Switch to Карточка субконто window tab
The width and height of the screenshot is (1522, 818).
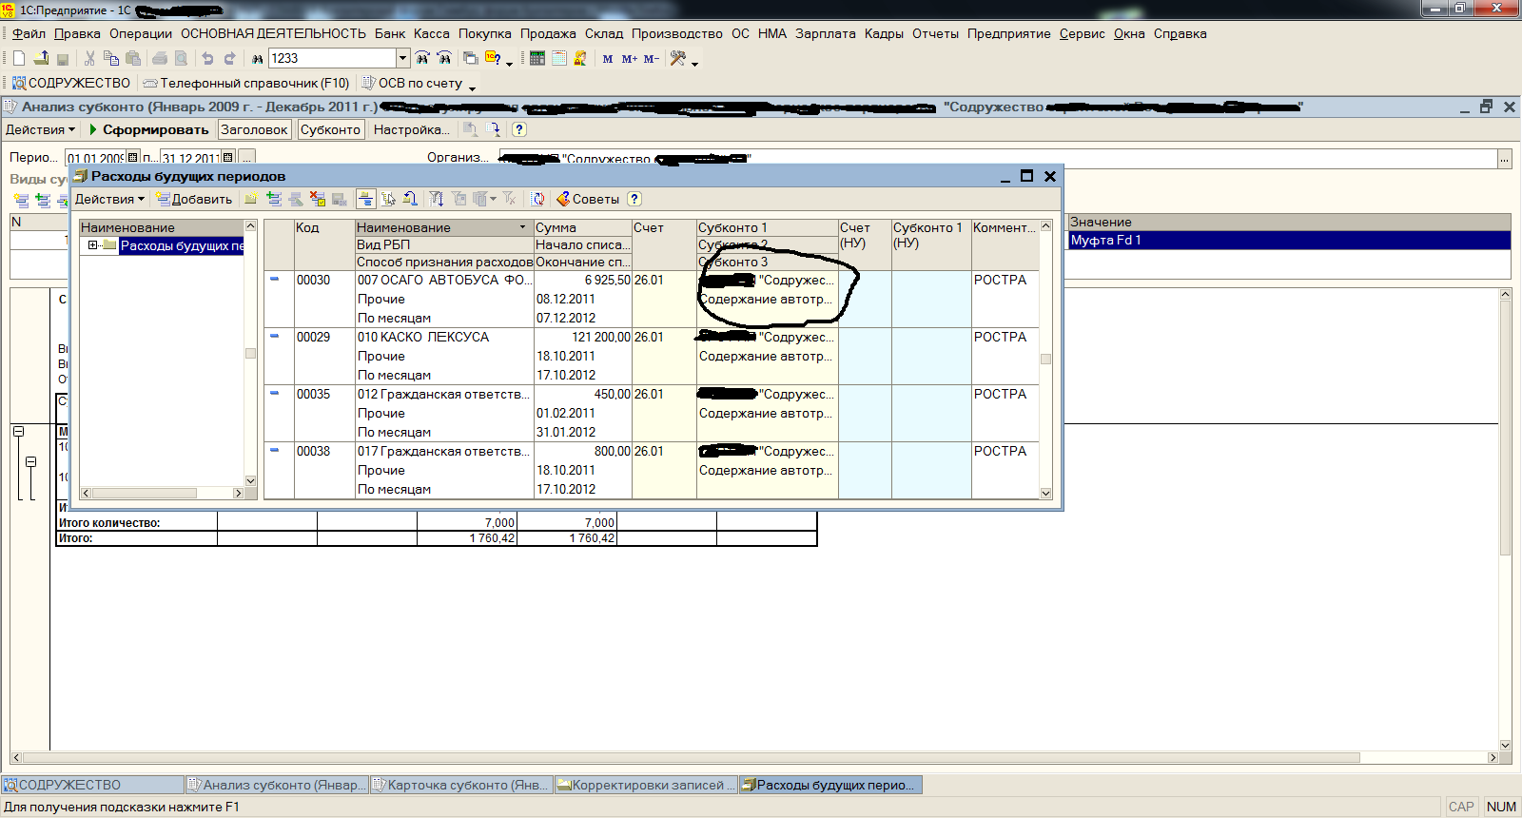click(x=461, y=785)
